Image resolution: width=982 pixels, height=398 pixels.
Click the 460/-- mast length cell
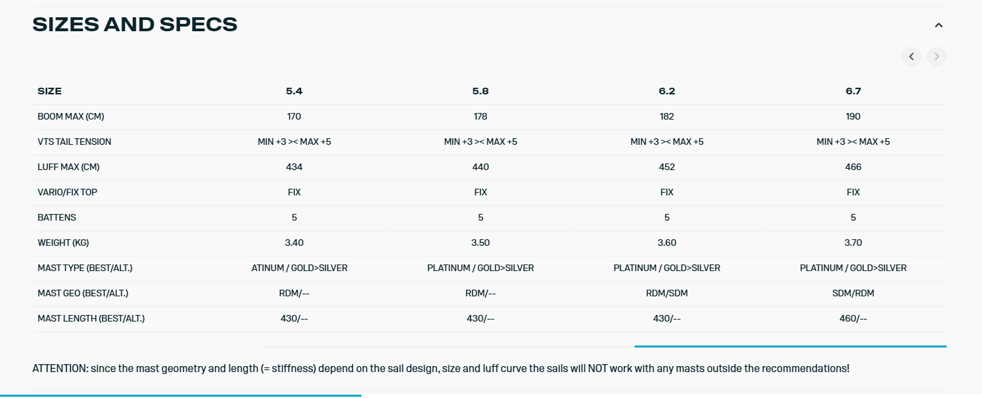853,318
